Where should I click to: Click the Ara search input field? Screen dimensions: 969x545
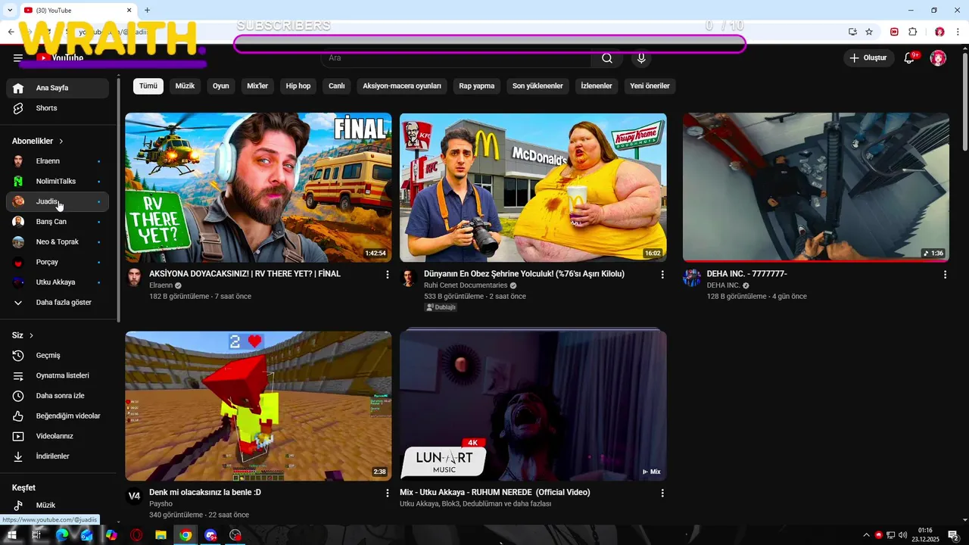456,58
